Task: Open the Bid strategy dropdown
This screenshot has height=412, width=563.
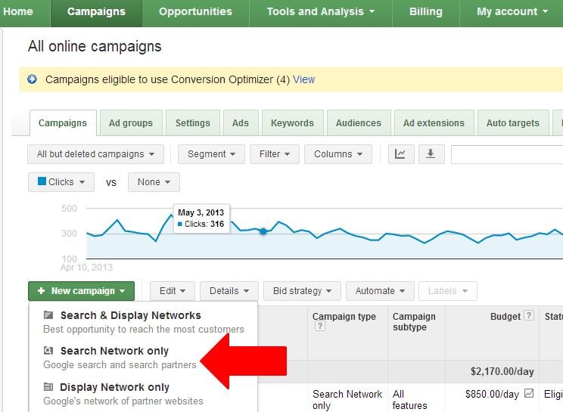Action: click(302, 291)
